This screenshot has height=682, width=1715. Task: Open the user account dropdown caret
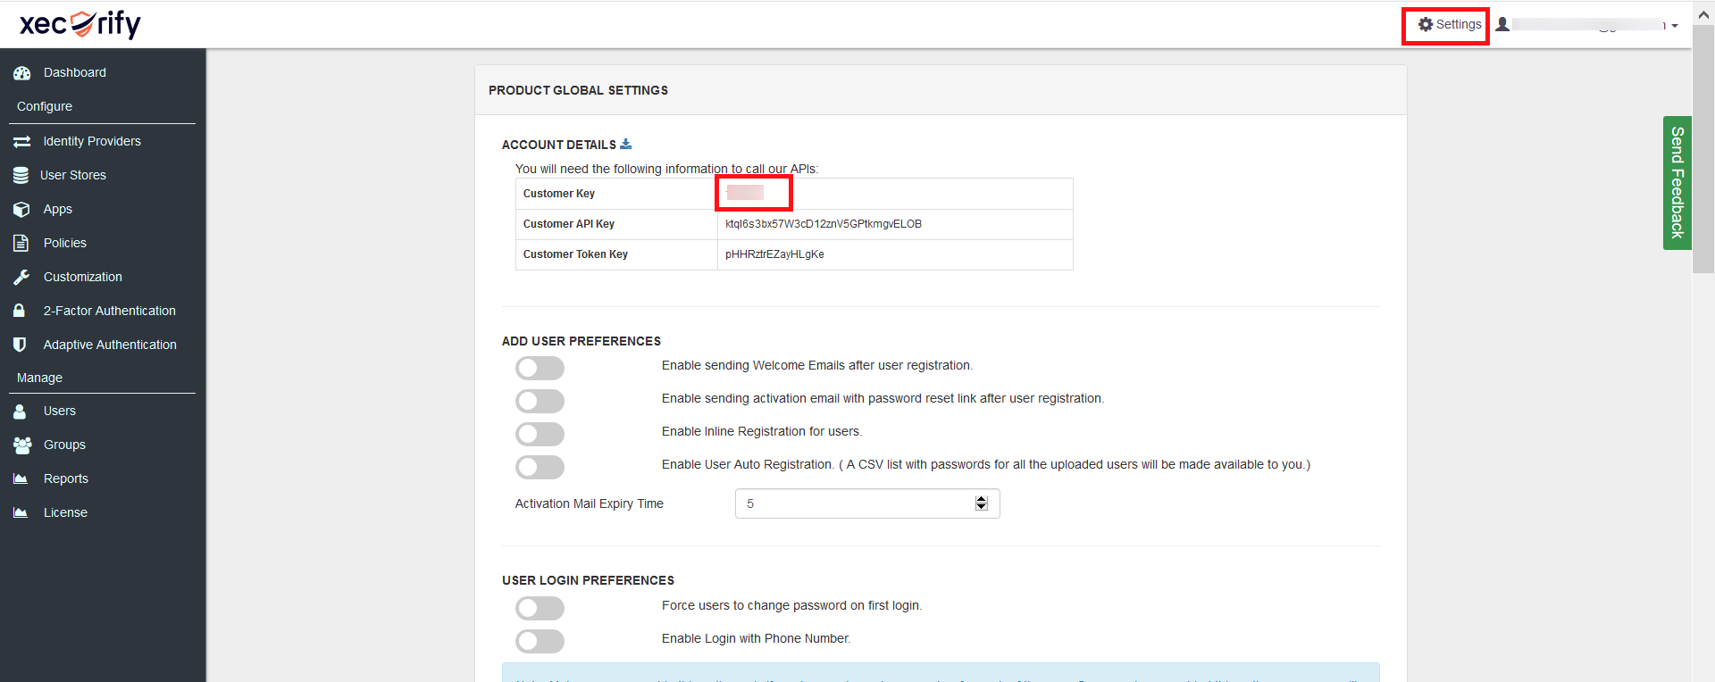click(1675, 26)
